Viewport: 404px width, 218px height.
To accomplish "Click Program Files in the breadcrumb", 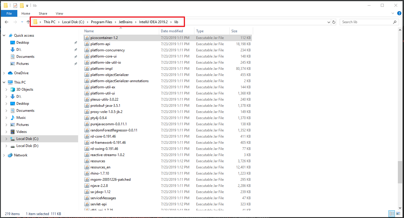I will 102,22.
